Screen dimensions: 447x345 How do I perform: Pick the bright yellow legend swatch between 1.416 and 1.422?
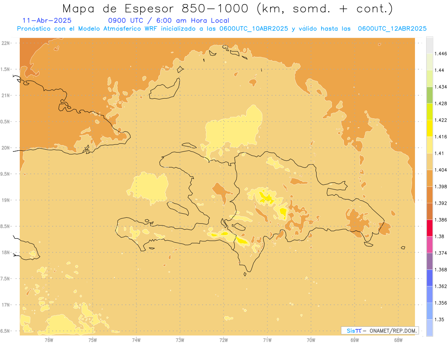(x=429, y=128)
